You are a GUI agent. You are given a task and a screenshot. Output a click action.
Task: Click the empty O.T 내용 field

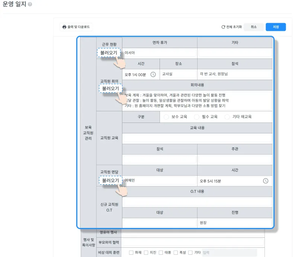(x=197, y=202)
